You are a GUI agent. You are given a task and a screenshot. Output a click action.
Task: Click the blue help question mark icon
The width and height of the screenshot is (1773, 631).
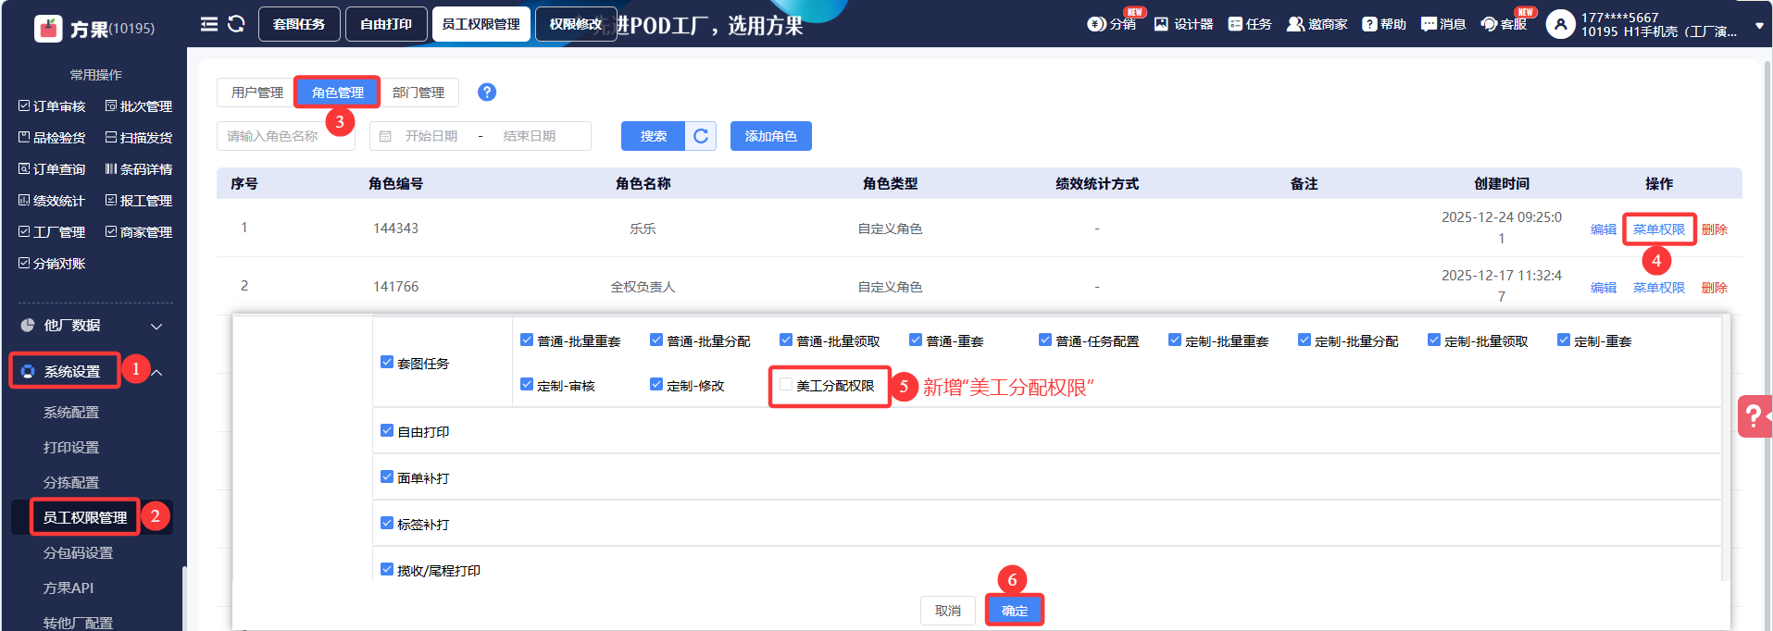pos(487,93)
